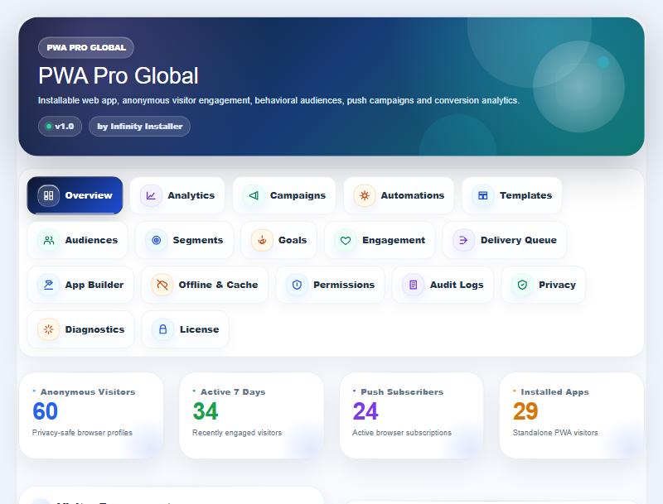Screen dimensions: 663x504
Task: Select the Engagement tab
Action: pos(380,240)
